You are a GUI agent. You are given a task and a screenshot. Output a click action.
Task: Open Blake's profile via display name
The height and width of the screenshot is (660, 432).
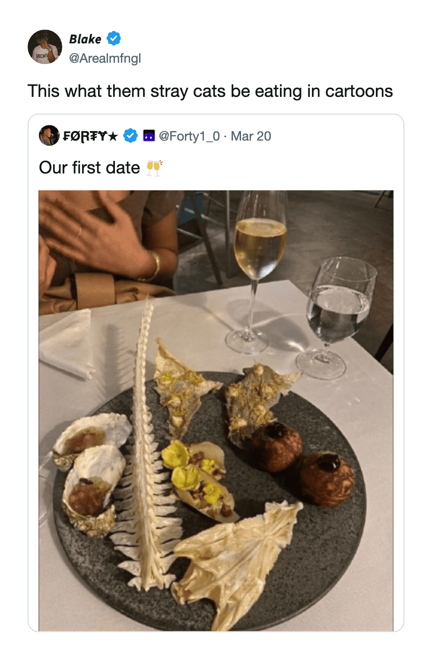[85, 39]
